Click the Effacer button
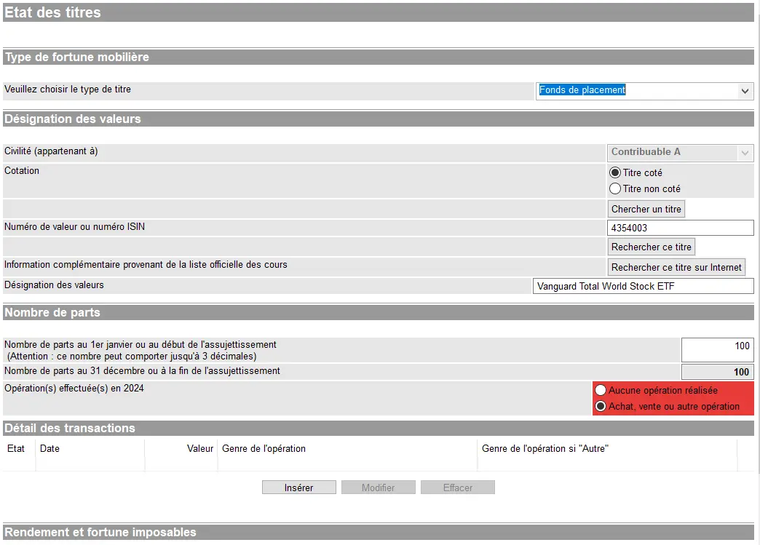 point(458,488)
